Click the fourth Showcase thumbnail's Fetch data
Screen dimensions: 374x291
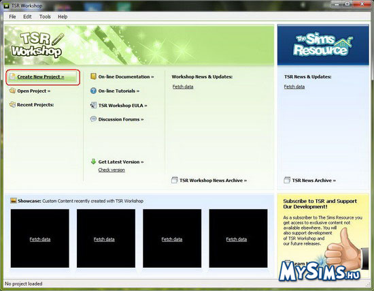click(237, 239)
